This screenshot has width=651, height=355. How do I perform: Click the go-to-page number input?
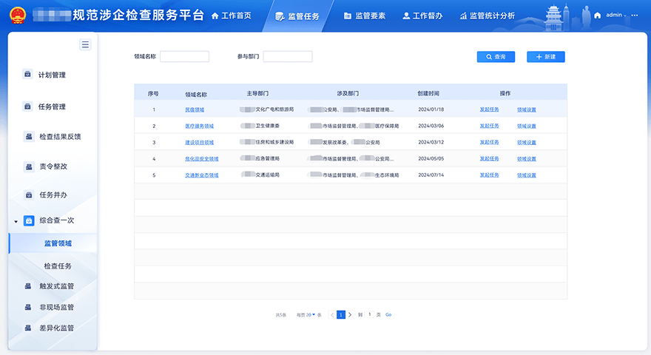pyautogui.click(x=369, y=315)
